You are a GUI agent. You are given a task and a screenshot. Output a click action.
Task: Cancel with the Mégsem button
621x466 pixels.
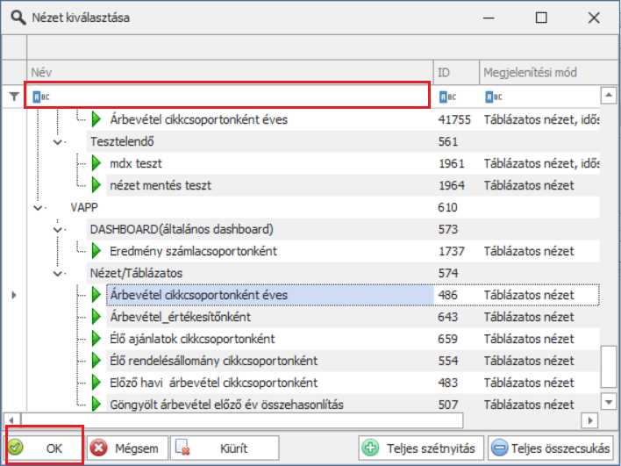[x=127, y=448]
